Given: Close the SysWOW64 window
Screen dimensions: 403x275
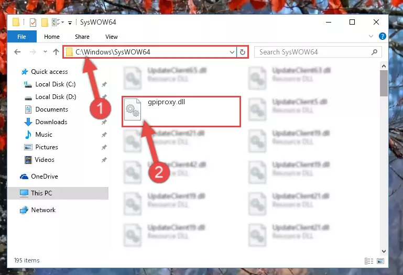Looking at the screenshot, I should click(376, 23).
